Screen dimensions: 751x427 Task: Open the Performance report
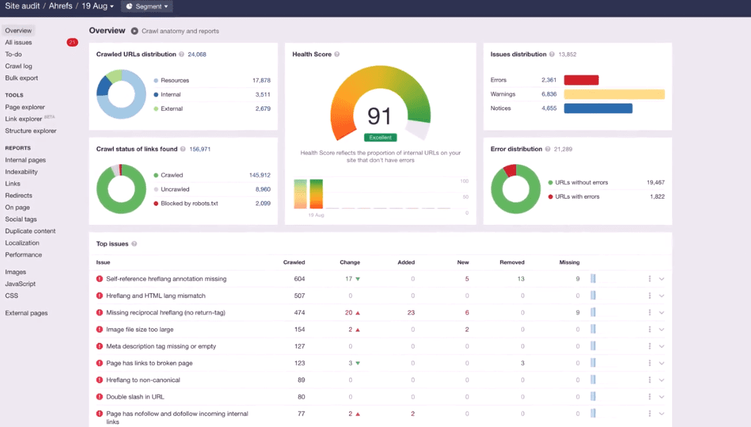(x=23, y=255)
